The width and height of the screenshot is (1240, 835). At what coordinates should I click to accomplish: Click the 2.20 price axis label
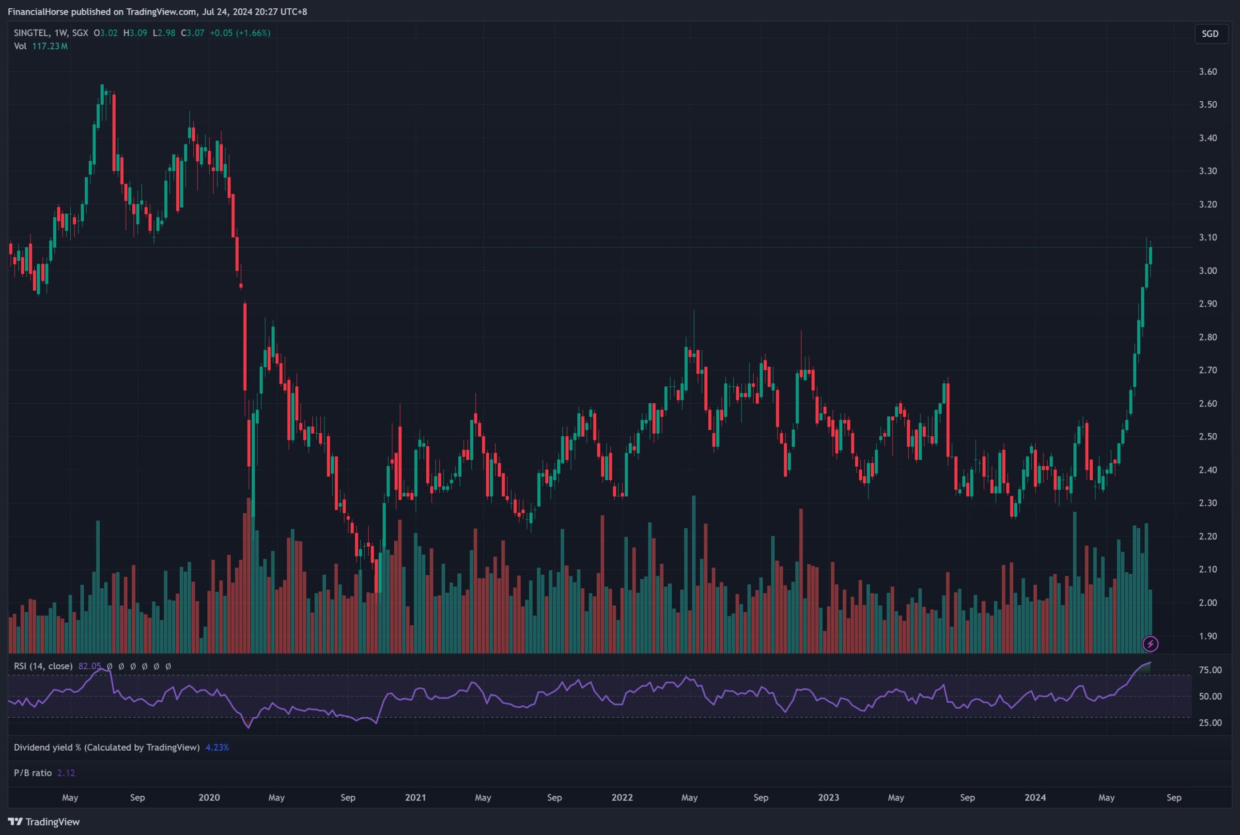pyautogui.click(x=1208, y=536)
